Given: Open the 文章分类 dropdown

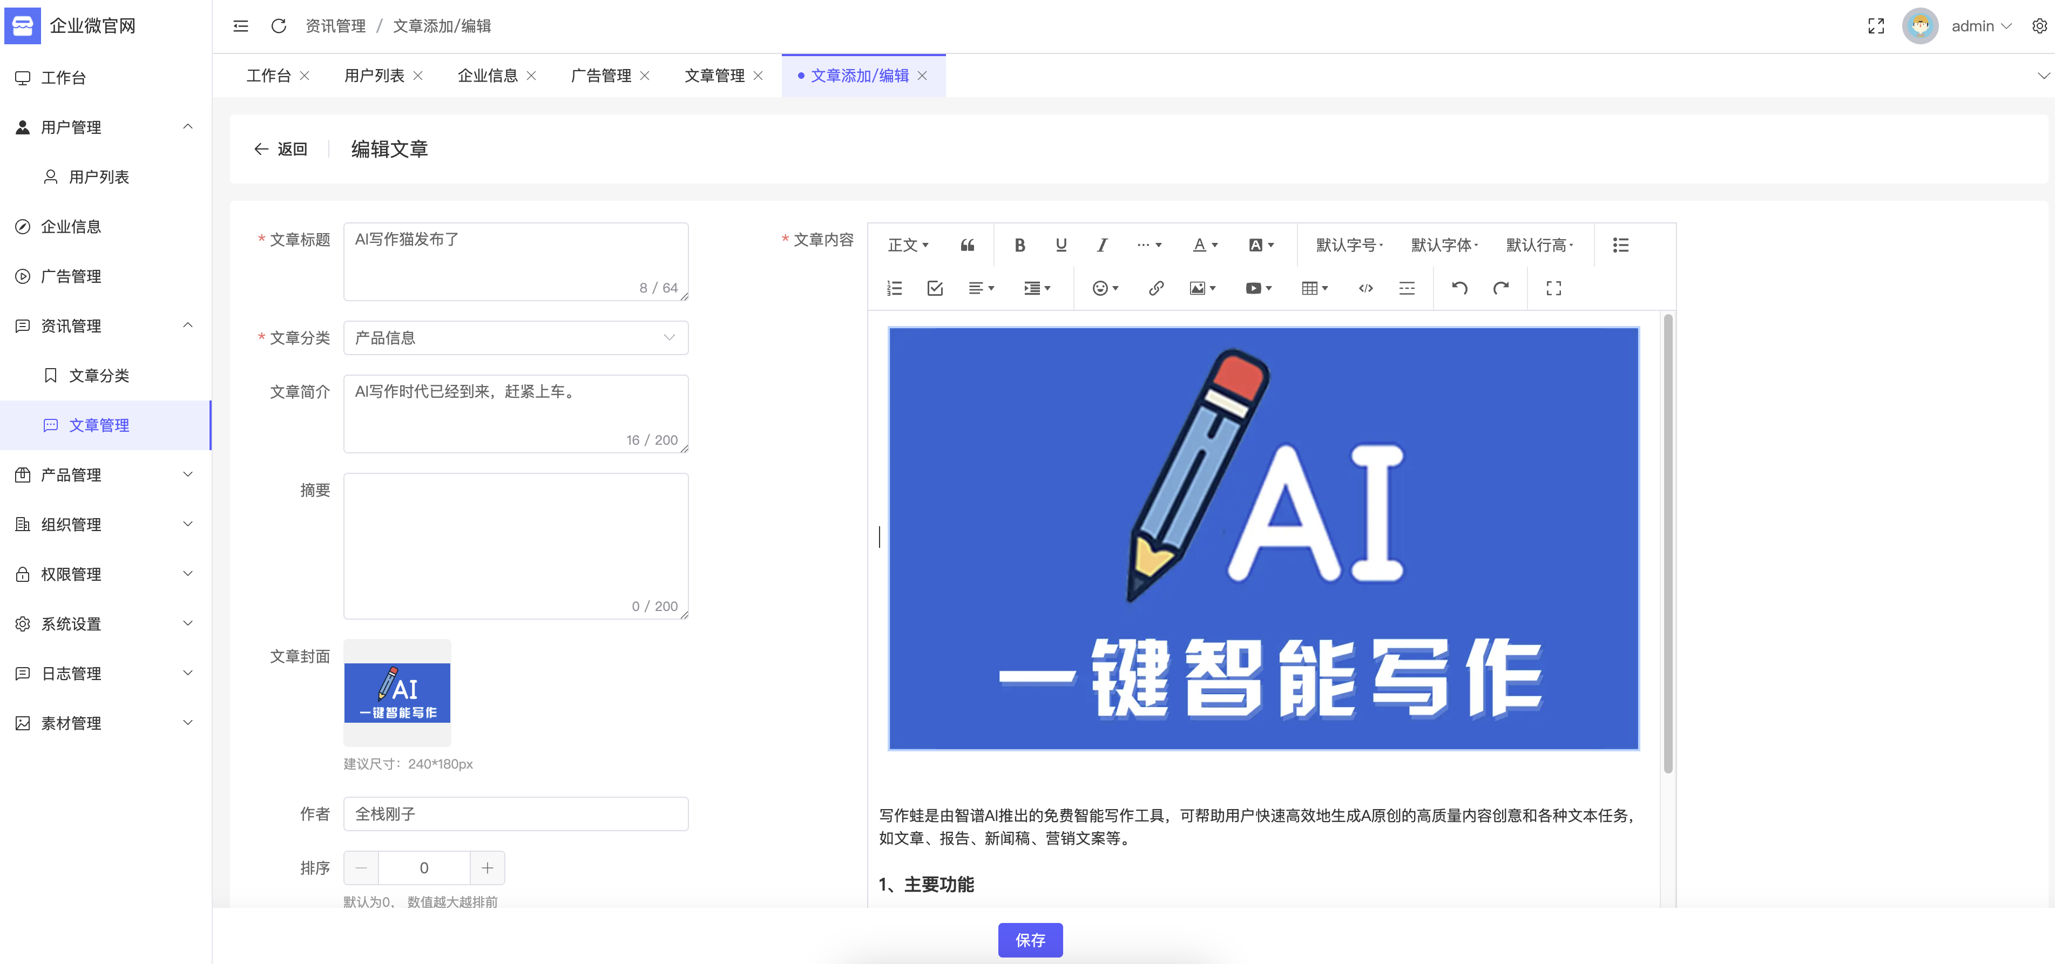Looking at the screenshot, I should (x=515, y=338).
